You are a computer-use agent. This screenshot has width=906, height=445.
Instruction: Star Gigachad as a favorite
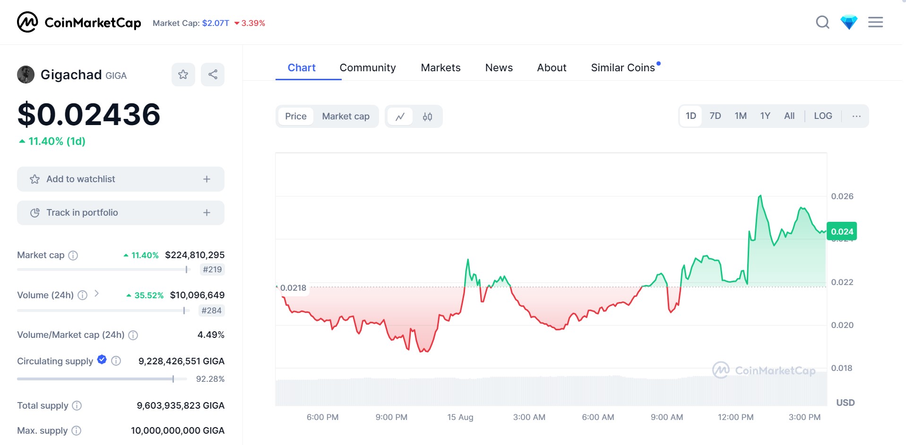183,75
